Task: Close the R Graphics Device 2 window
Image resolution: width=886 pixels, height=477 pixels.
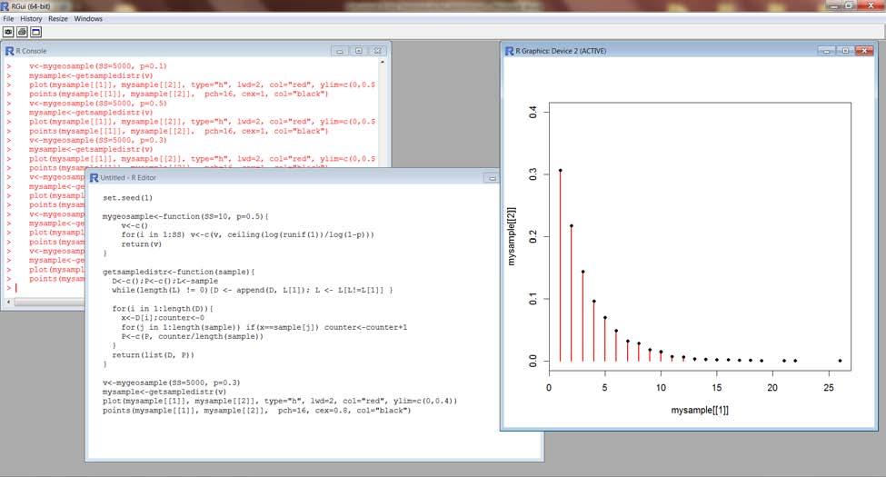Action: click(x=864, y=51)
